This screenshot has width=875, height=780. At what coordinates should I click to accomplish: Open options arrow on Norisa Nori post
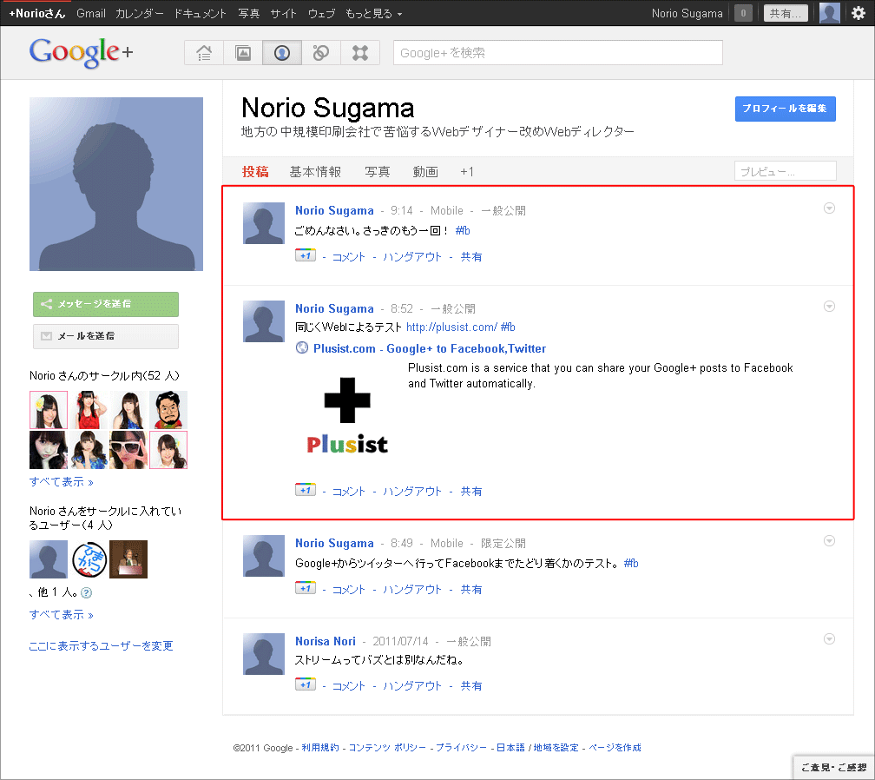(x=829, y=638)
